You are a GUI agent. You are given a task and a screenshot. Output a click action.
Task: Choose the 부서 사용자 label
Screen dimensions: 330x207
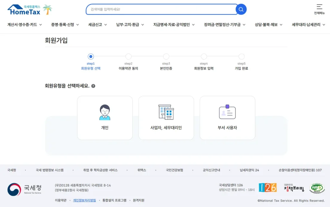[227, 128]
